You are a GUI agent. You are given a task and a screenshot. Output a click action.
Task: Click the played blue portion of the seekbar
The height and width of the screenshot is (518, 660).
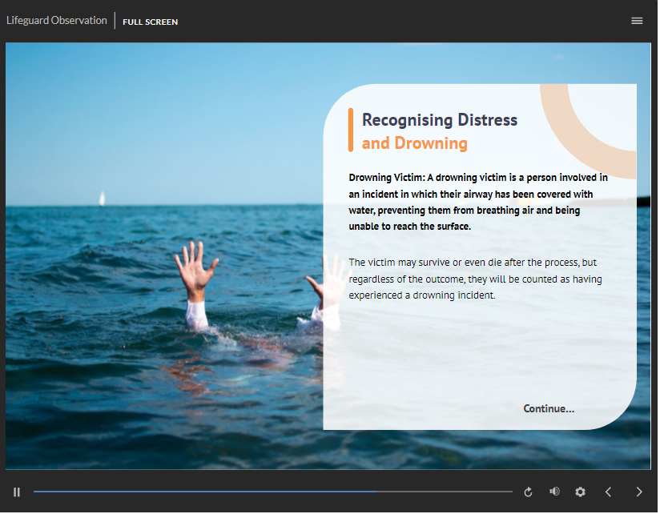click(x=200, y=492)
